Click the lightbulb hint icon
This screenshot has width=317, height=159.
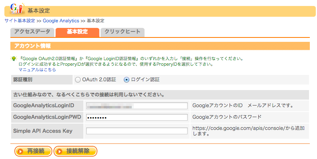tap(13, 59)
